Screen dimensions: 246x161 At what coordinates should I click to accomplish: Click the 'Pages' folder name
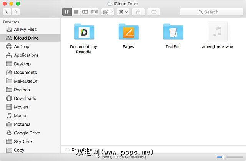click(x=128, y=47)
